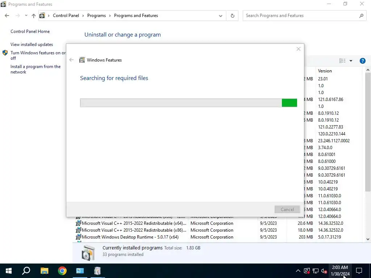This screenshot has height=278, width=371.
Task: Click the security alert tray icon
Action: tap(307, 271)
